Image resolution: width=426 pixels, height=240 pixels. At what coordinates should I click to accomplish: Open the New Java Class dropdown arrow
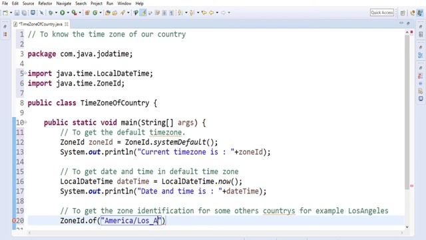pyautogui.click(x=101, y=13)
